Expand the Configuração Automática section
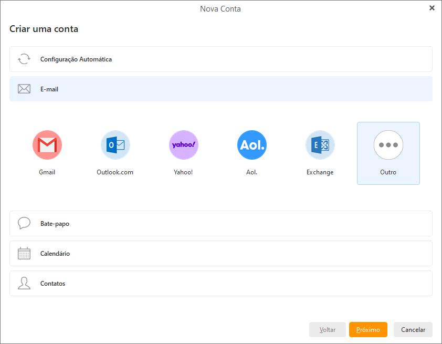The width and height of the screenshot is (442, 344). pos(221,59)
